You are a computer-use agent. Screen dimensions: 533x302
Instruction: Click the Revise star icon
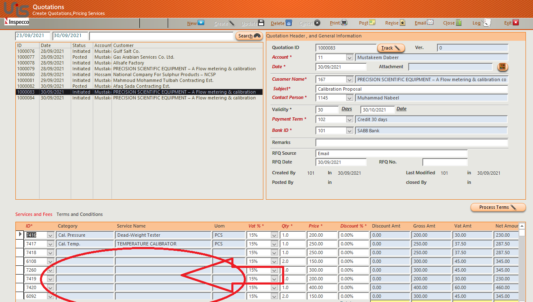click(x=402, y=23)
